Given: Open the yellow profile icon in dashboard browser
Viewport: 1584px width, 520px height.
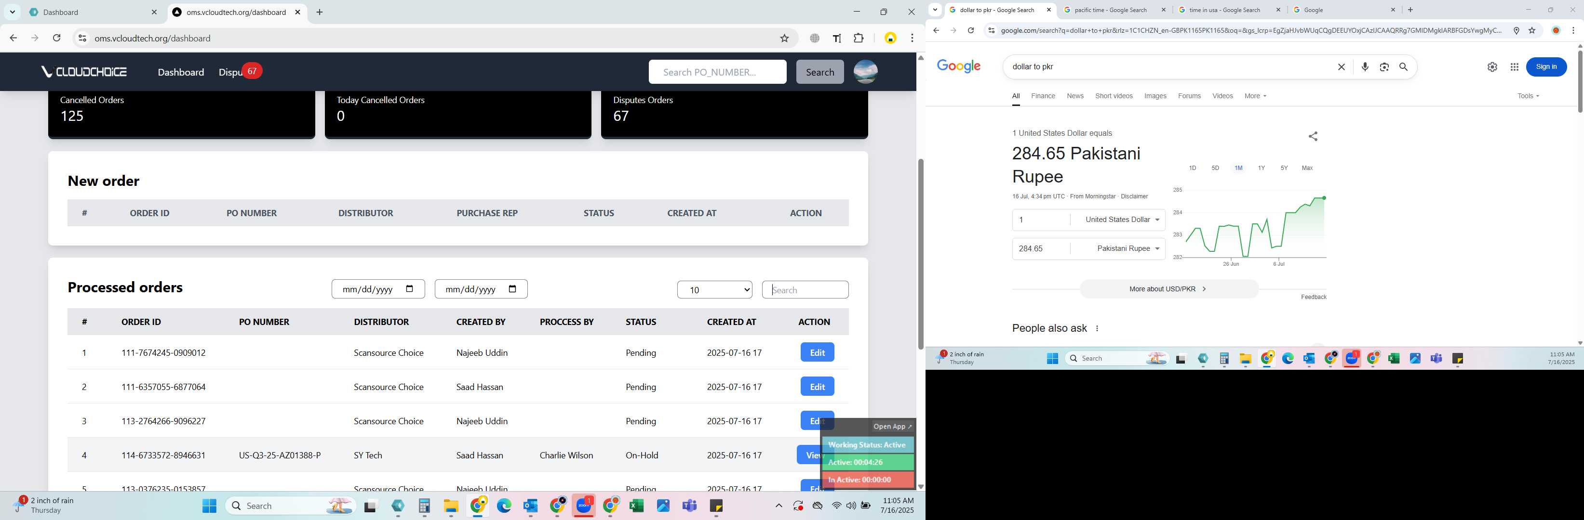Looking at the screenshot, I should 890,38.
